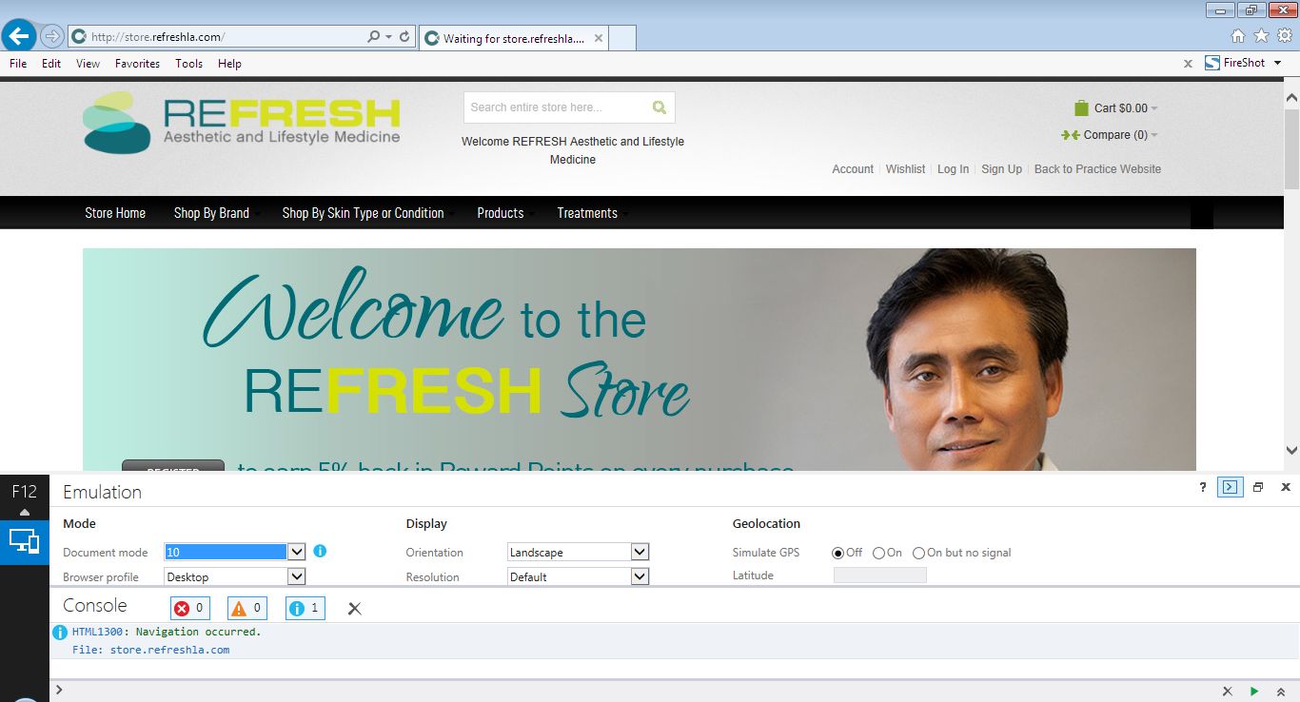
Task: Open the Treatments nav item
Action: [587, 213]
